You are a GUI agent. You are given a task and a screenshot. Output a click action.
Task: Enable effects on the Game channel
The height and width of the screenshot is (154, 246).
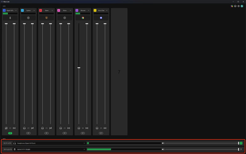[x=46, y=133]
